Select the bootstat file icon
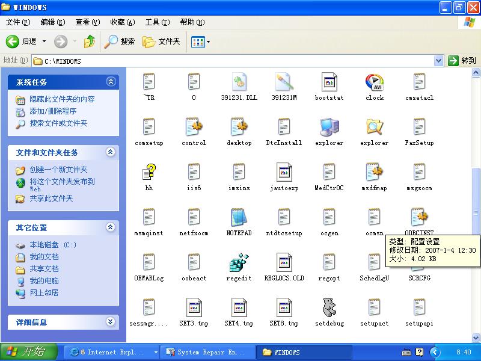The height and width of the screenshot is (361, 481). [x=329, y=82]
